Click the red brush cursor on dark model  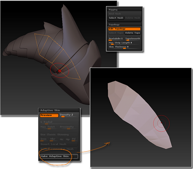[x=60, y=71]
